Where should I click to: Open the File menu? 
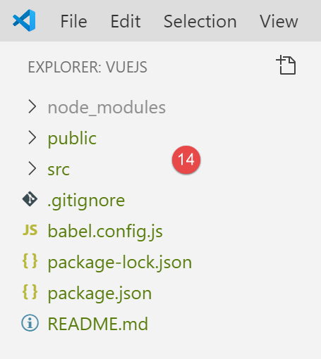(x=73, y=21)
